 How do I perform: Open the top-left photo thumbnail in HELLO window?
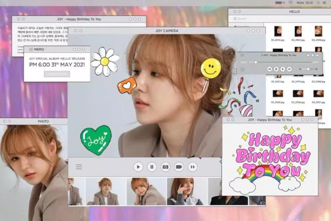278,31
